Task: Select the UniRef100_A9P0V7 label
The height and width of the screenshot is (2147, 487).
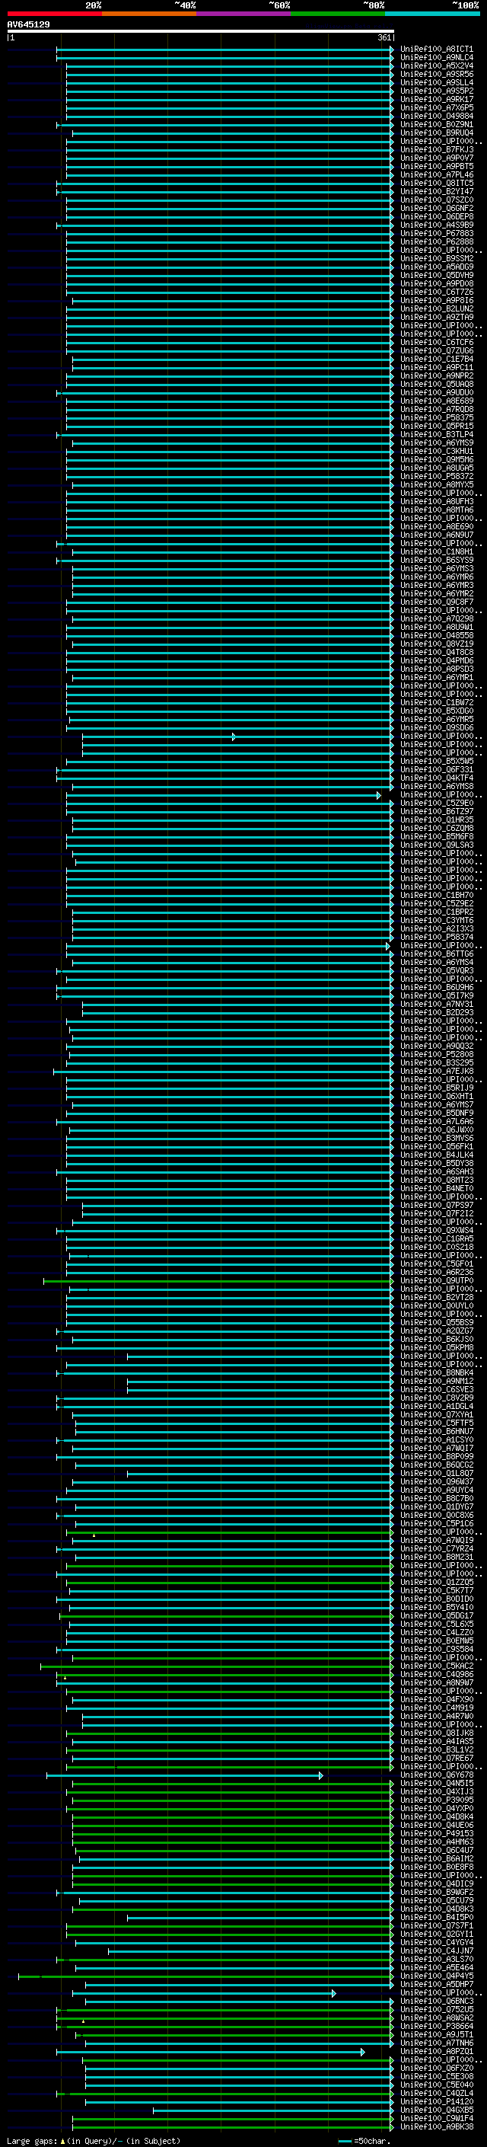Action: tap(437, 158)
